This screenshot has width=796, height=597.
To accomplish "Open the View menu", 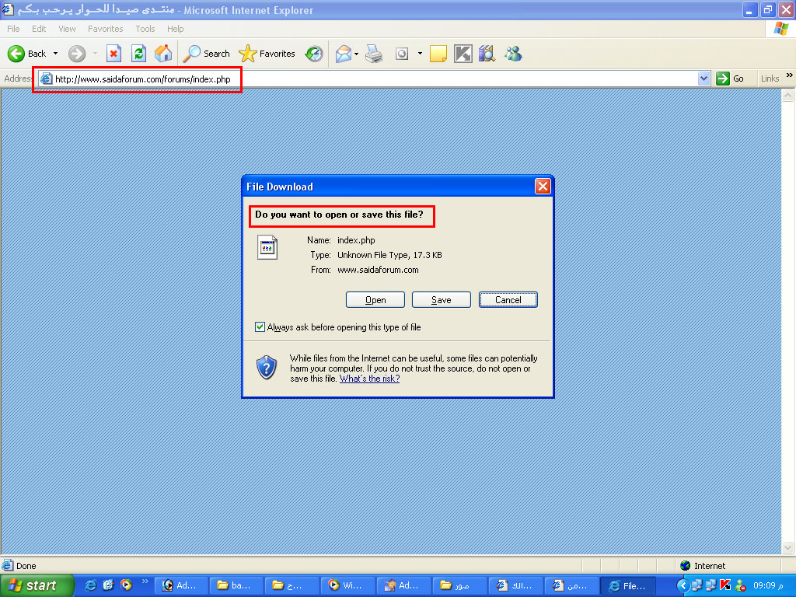I will pyautogui.click(x=67, y=29).
